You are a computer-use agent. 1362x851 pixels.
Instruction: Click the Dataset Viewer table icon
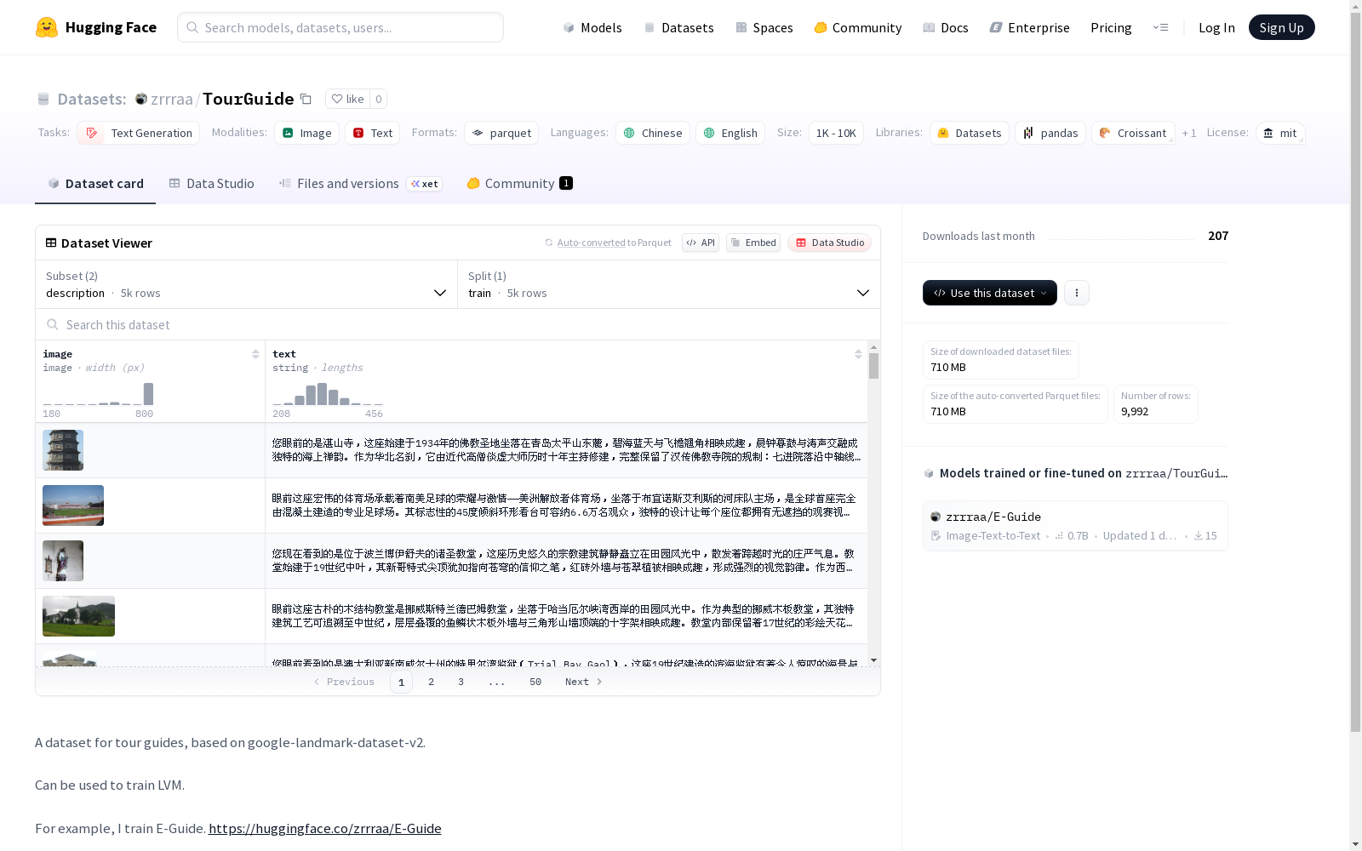(x=51, y=243)
